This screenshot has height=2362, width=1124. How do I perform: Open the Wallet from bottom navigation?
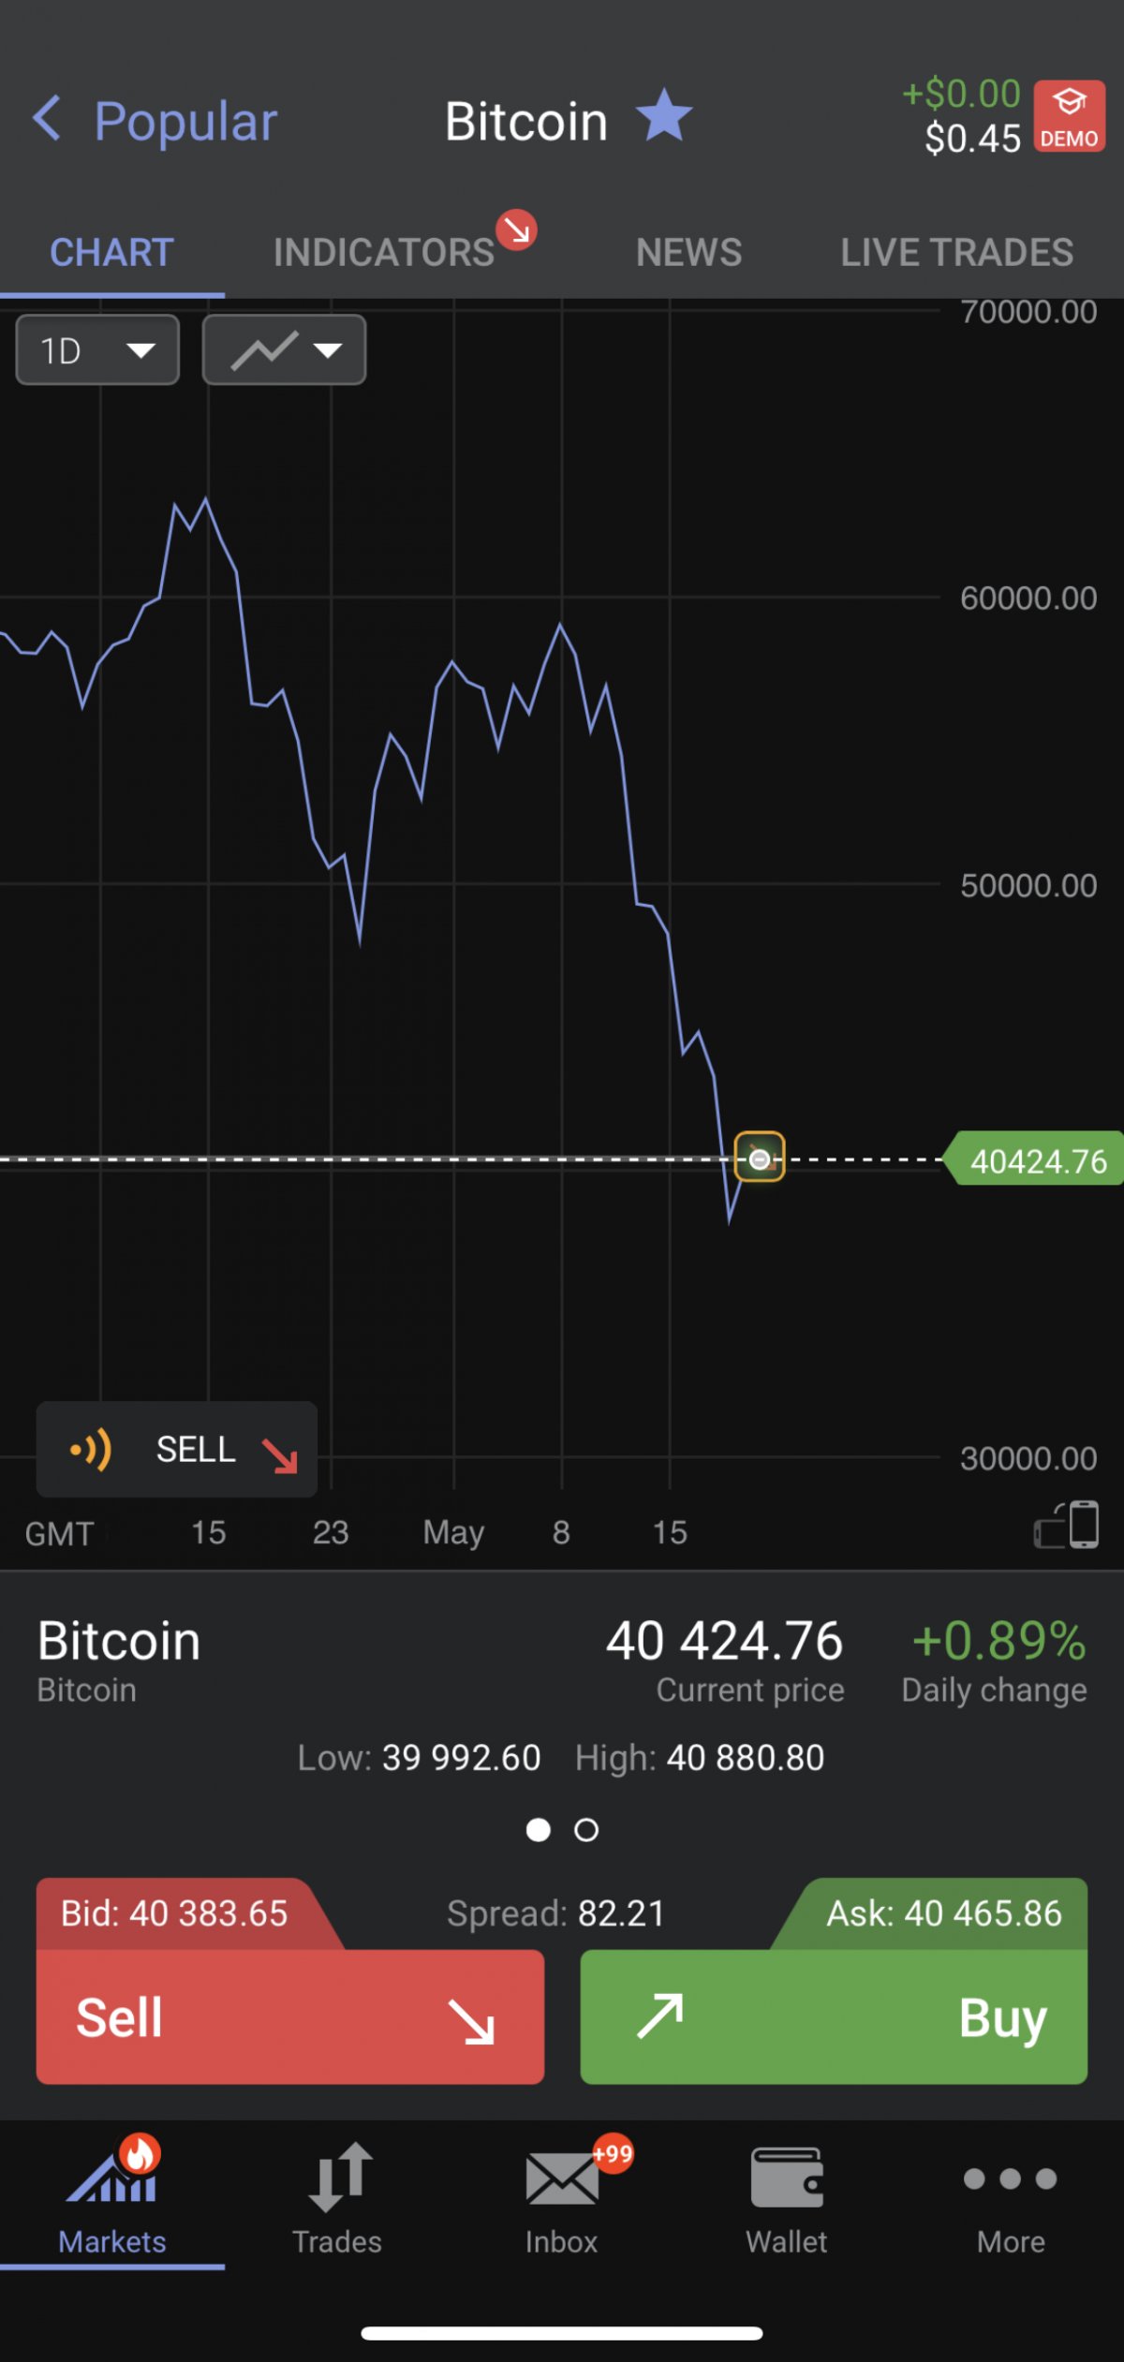pos(786,2198)
